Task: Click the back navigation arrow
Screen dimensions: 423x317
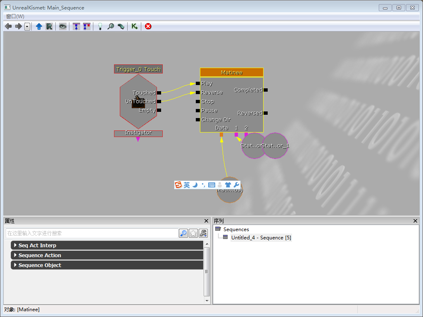Action: click(8, 26)
